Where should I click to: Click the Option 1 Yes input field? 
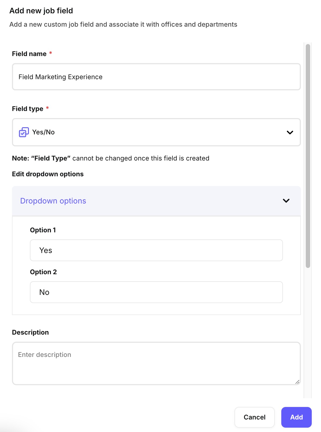tap(156, 250)
